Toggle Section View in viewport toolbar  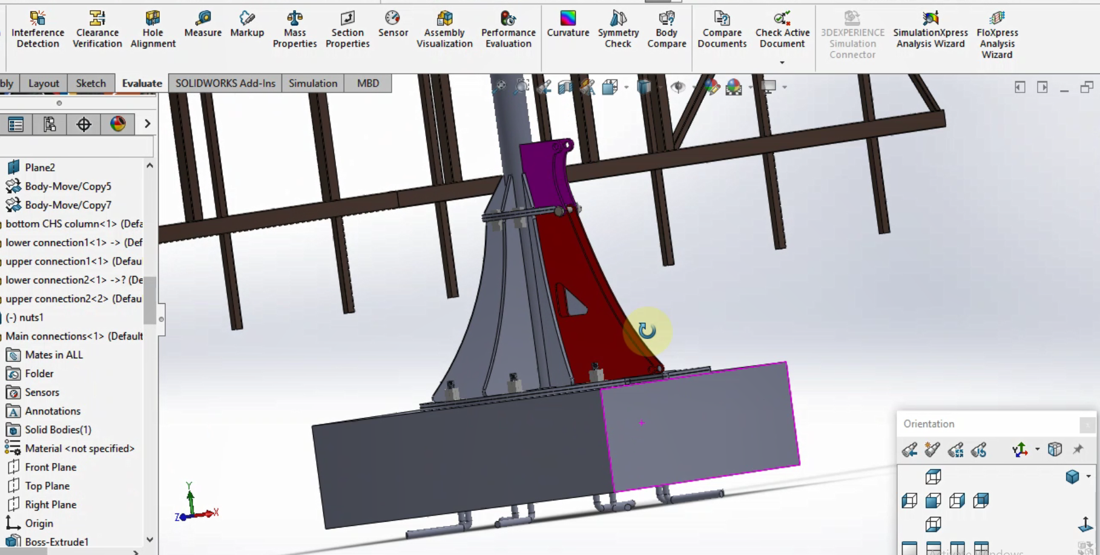pyautogui.click(x=565, y=87)
